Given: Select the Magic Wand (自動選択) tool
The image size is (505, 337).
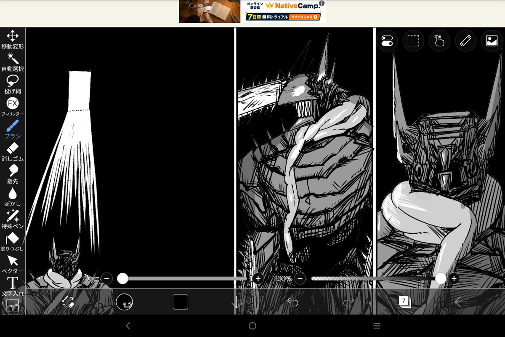Looking at the screenshot, I should [13, 62].
